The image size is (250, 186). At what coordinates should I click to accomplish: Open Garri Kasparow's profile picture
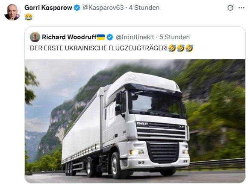pos(12,12)
